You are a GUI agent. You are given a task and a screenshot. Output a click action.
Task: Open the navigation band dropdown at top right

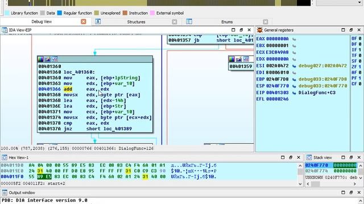pyautogui.click(x=359, y=2)
